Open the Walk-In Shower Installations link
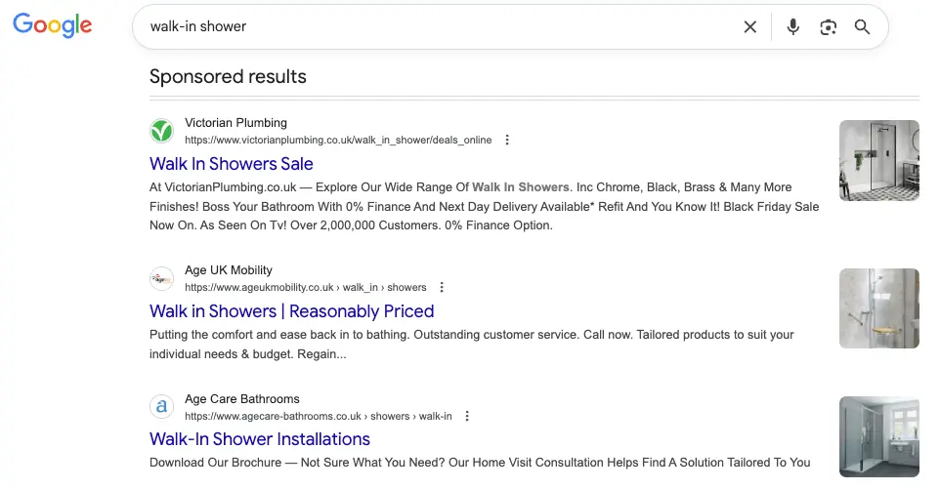The height and width of the screenshot is (490, 940). pyautogui.click(x=260, y=439)
